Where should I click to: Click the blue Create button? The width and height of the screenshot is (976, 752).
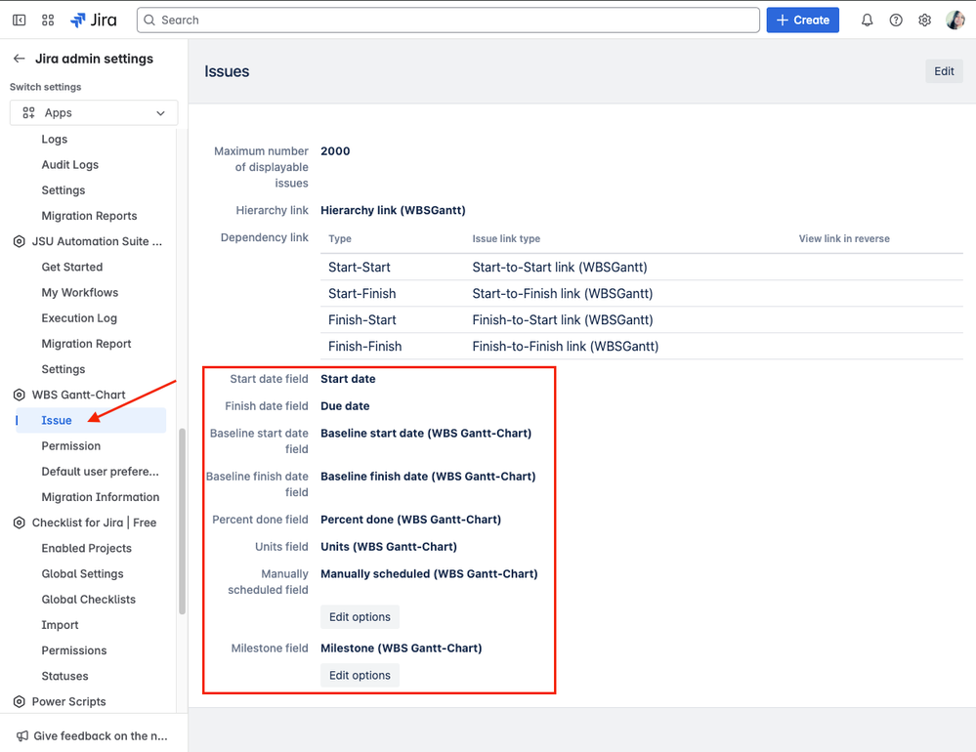802,20
